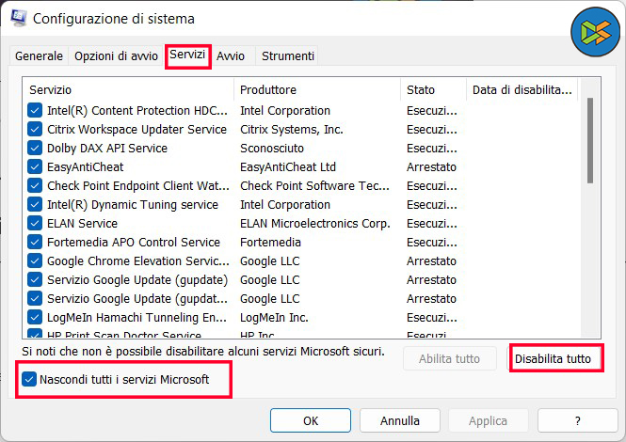The width and height of the screenshot is (626, 442).
Task: Uncheck the LogMeIn Hamachi Tunneling checkbox
Action: point(35,317)
